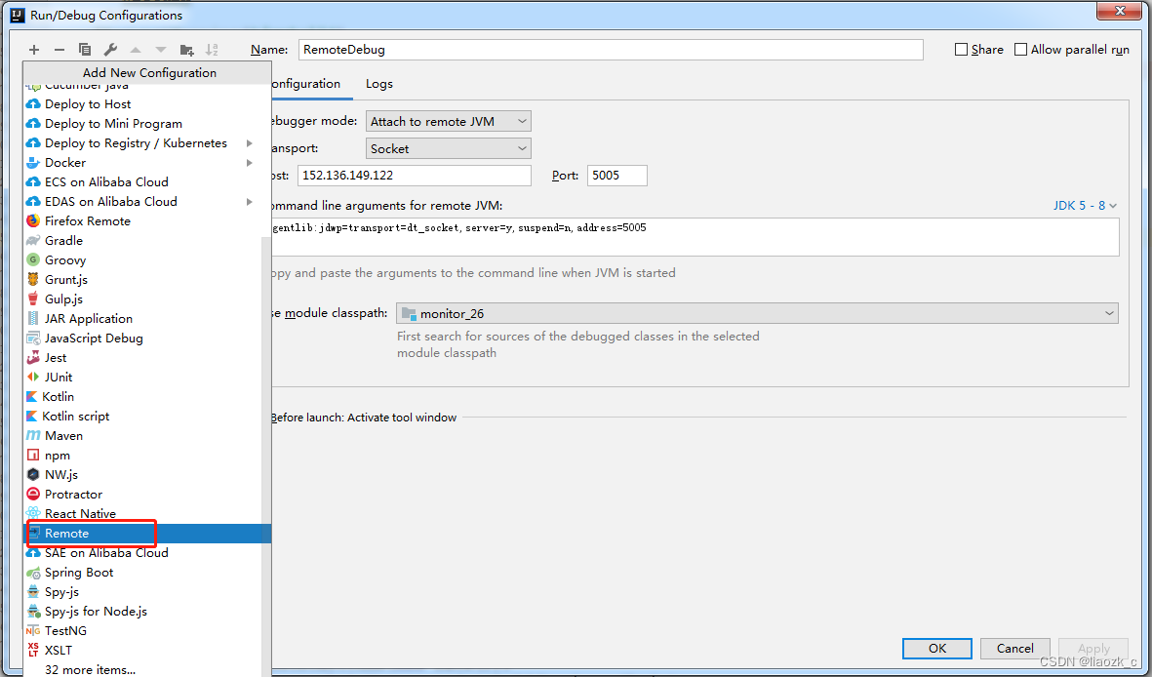The height and width of the screenshot is (677, 1152).
Task: Click the XSLT icon
Action: point(33,650)
